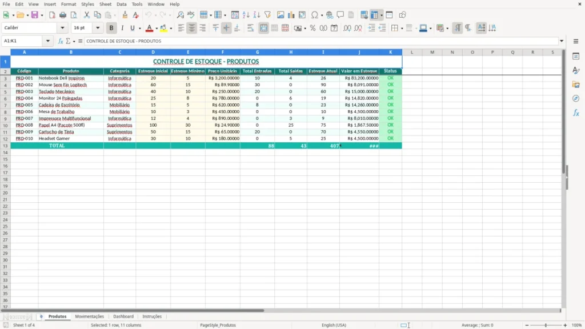Switch to the Dashboard sheet tab

123,316
